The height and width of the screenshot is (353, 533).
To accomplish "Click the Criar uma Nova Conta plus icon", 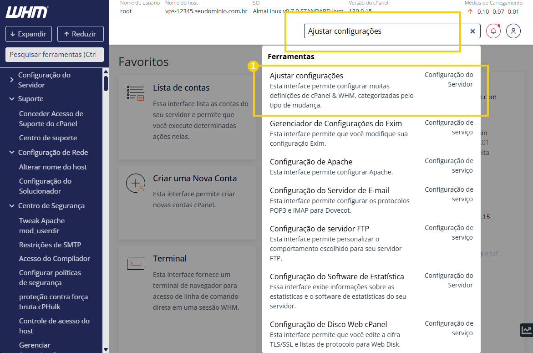I will (135, 182).
